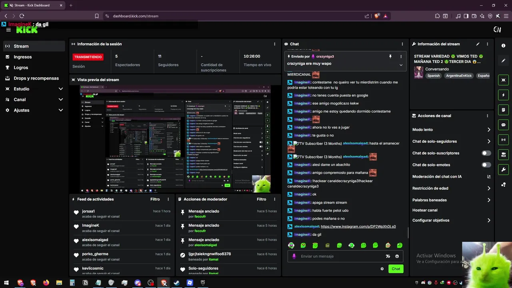Open Drops y recompensas in the sidebar
Viewport: 512px width, 288px height.
click(x=34, y=78)
